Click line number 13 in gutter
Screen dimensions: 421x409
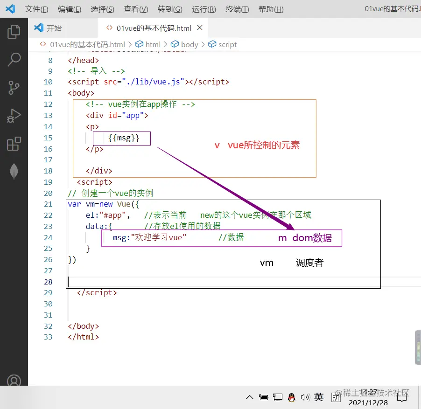48,115
